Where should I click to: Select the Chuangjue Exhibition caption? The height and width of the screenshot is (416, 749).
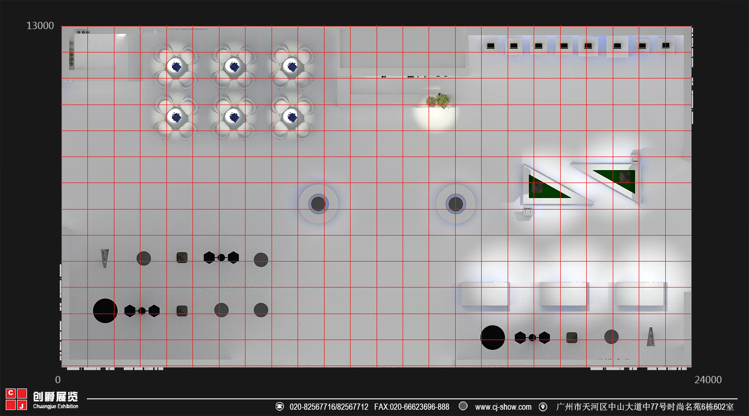pos(56,407)
